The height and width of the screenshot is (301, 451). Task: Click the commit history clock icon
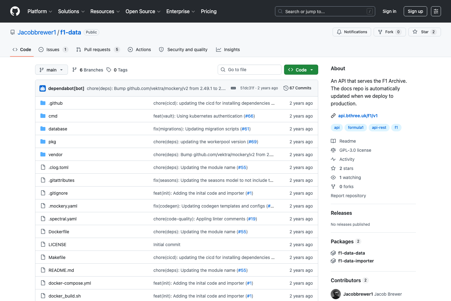tap(285, 88)
